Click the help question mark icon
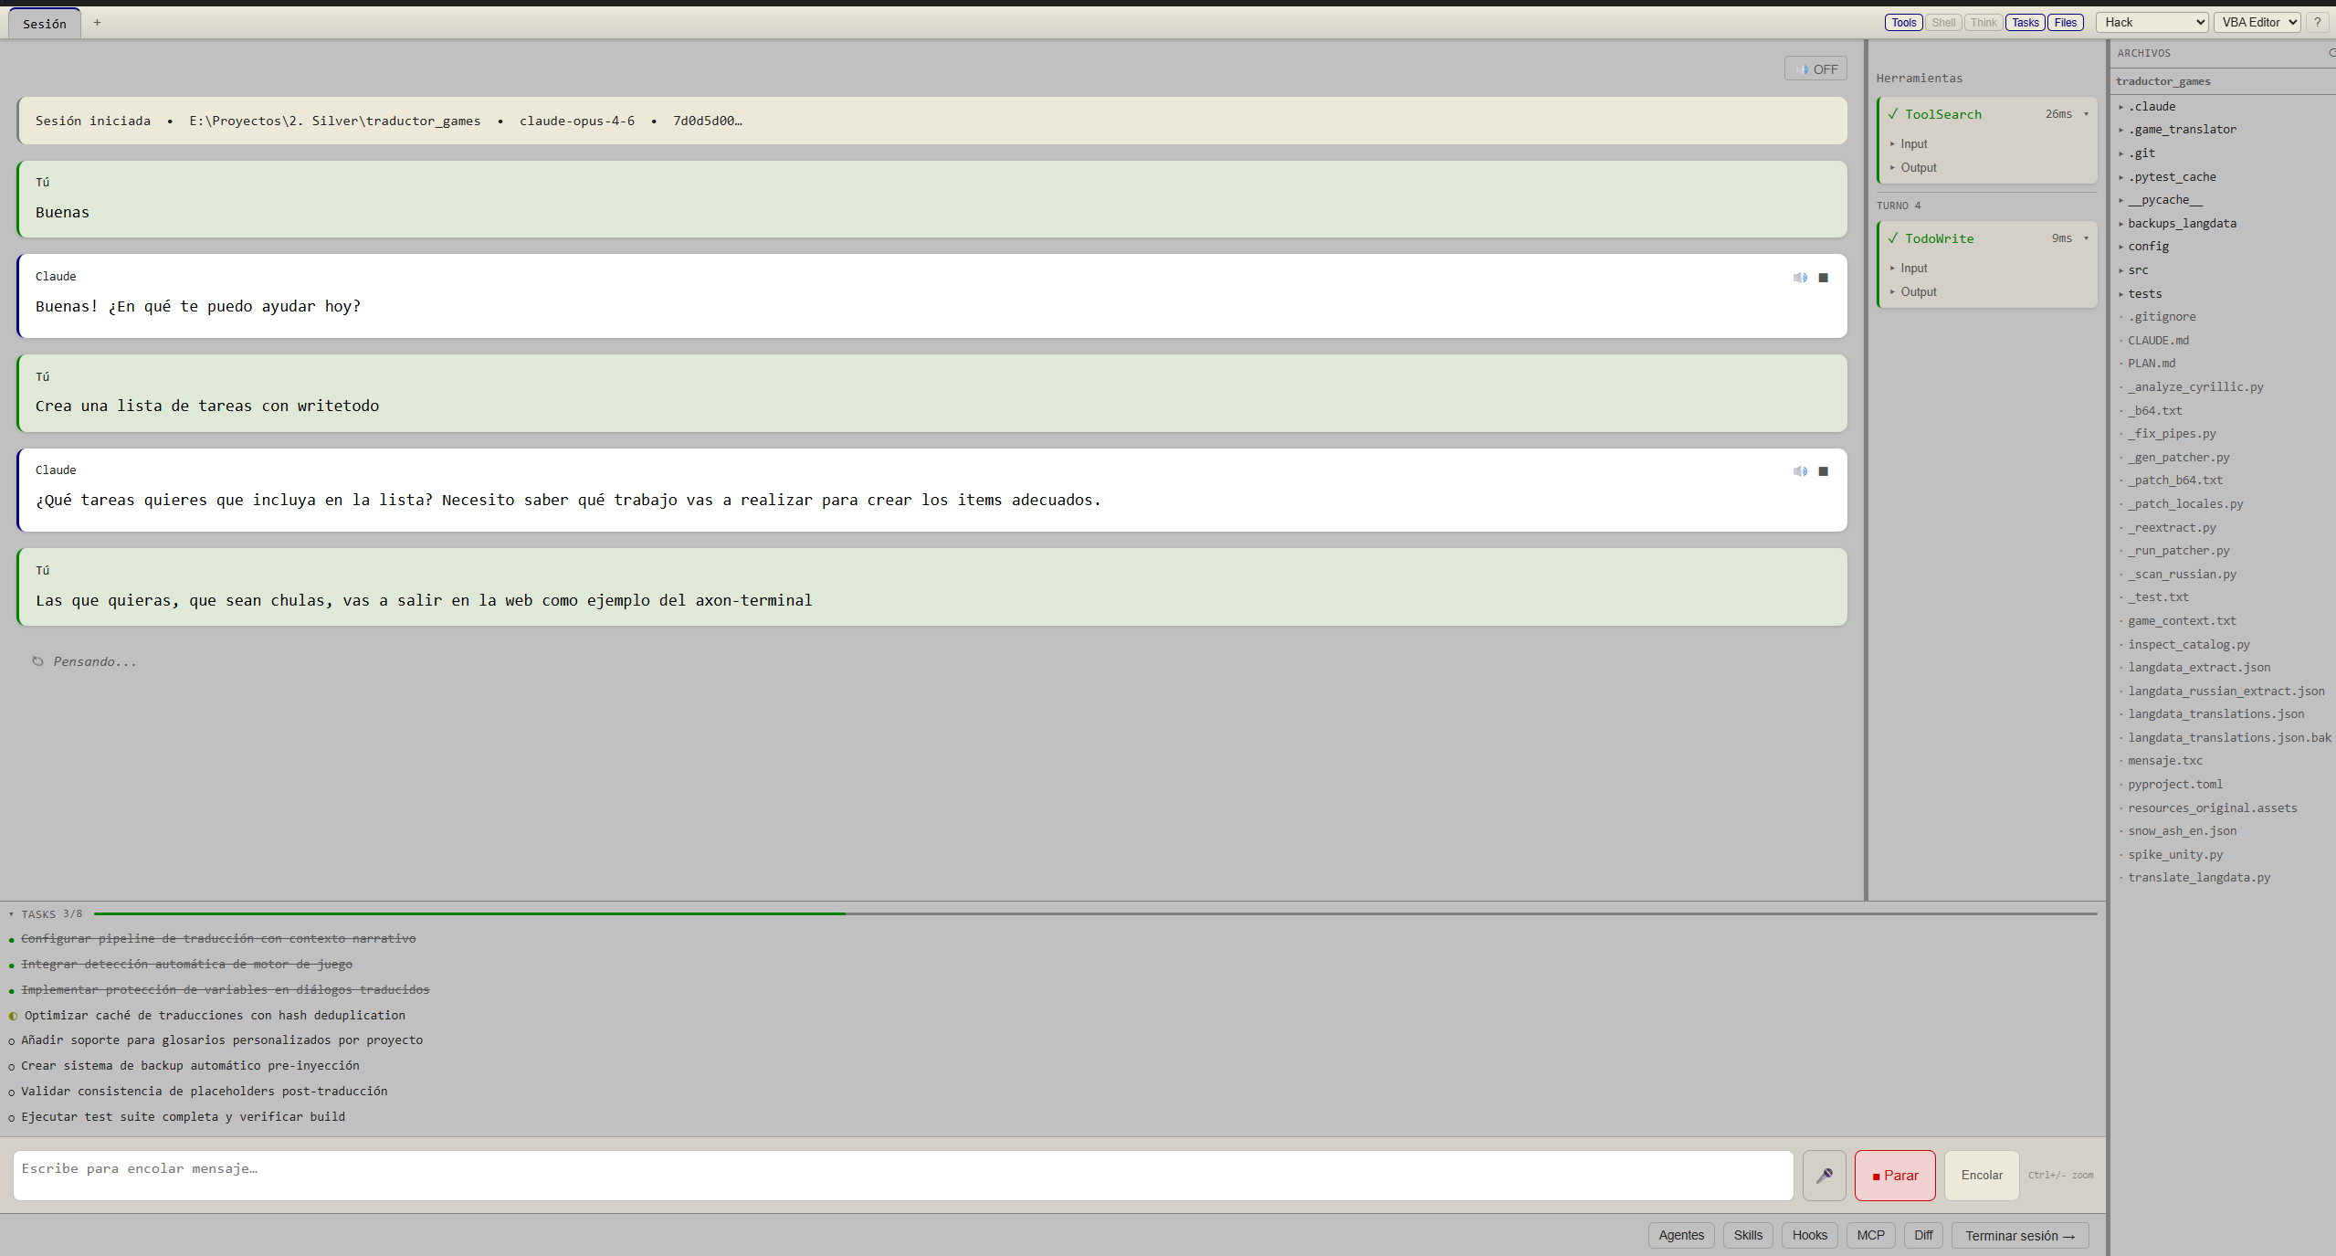The width and height of the screenshot is (2336, 1256). [x=2318, y=21]
